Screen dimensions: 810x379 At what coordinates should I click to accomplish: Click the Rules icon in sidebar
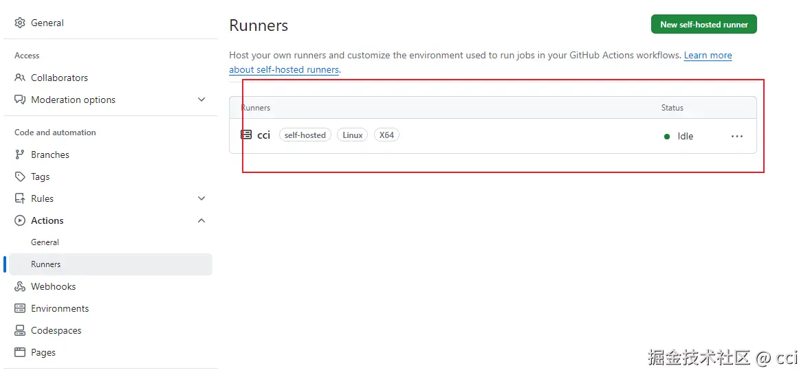(20, 198)
